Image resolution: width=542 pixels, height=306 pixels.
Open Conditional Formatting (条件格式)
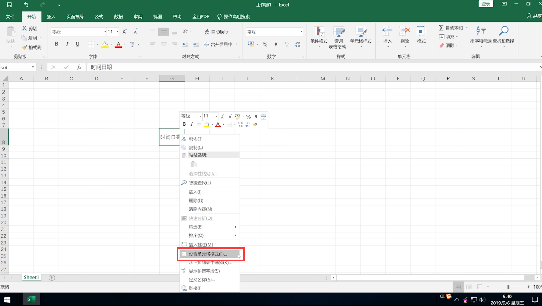(319, 37)
